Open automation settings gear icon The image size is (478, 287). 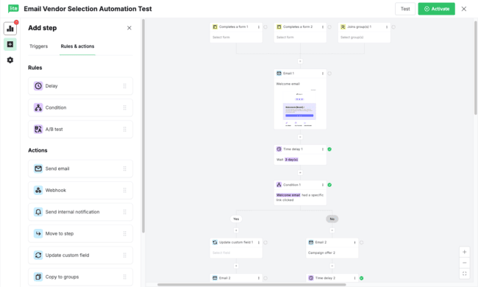(x=10, y=60)
